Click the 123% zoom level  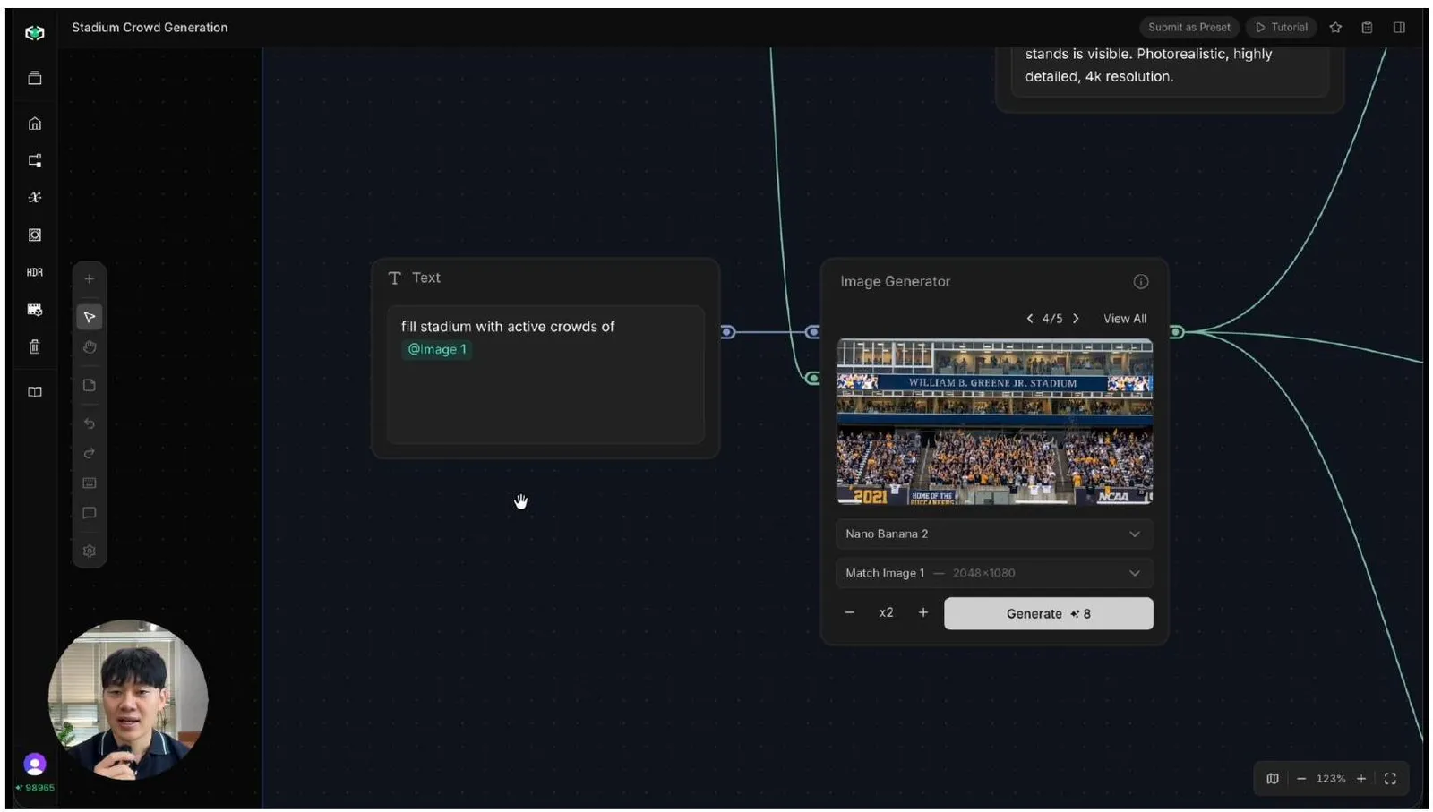coord(1331,779)
